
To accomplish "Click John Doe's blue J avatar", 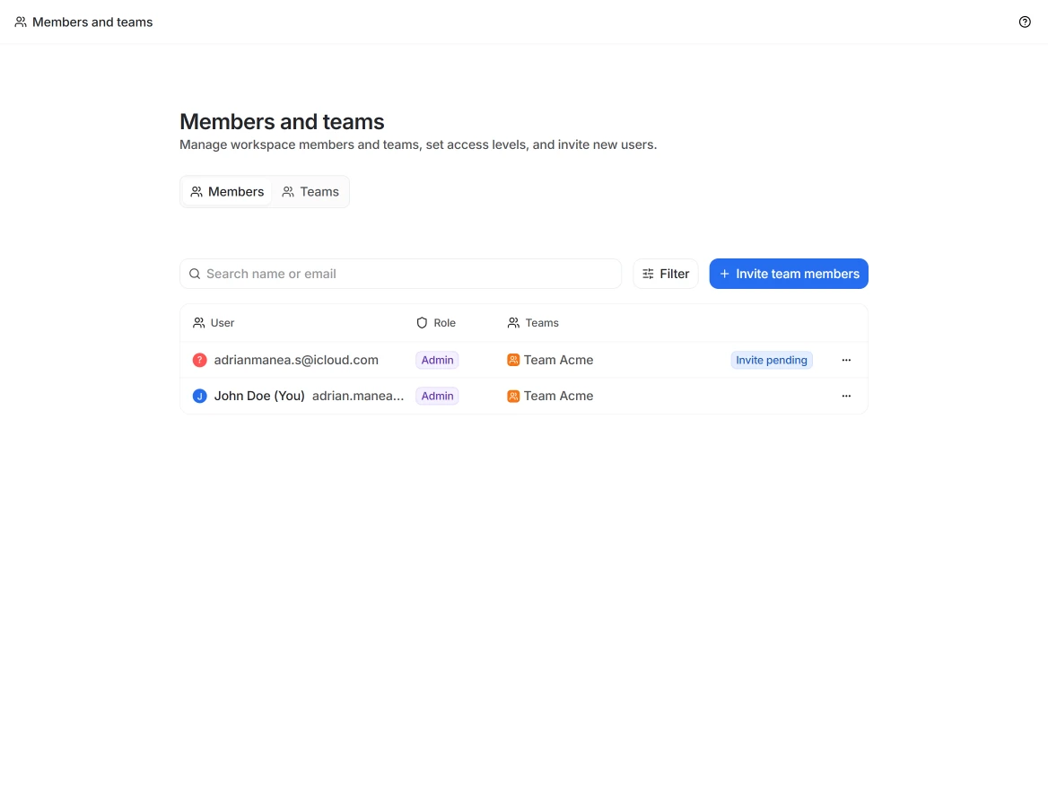I will 199,396.
